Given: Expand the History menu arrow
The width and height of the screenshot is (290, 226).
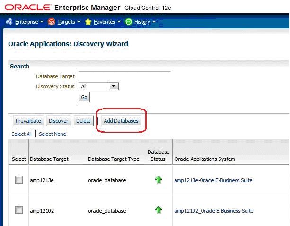Looking at the screenshot, I should pos(154,22).
